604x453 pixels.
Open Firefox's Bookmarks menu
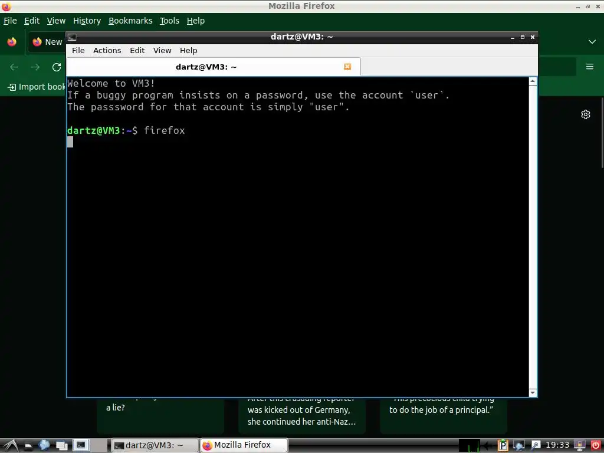pyautogui.click(x=130, y=21)
